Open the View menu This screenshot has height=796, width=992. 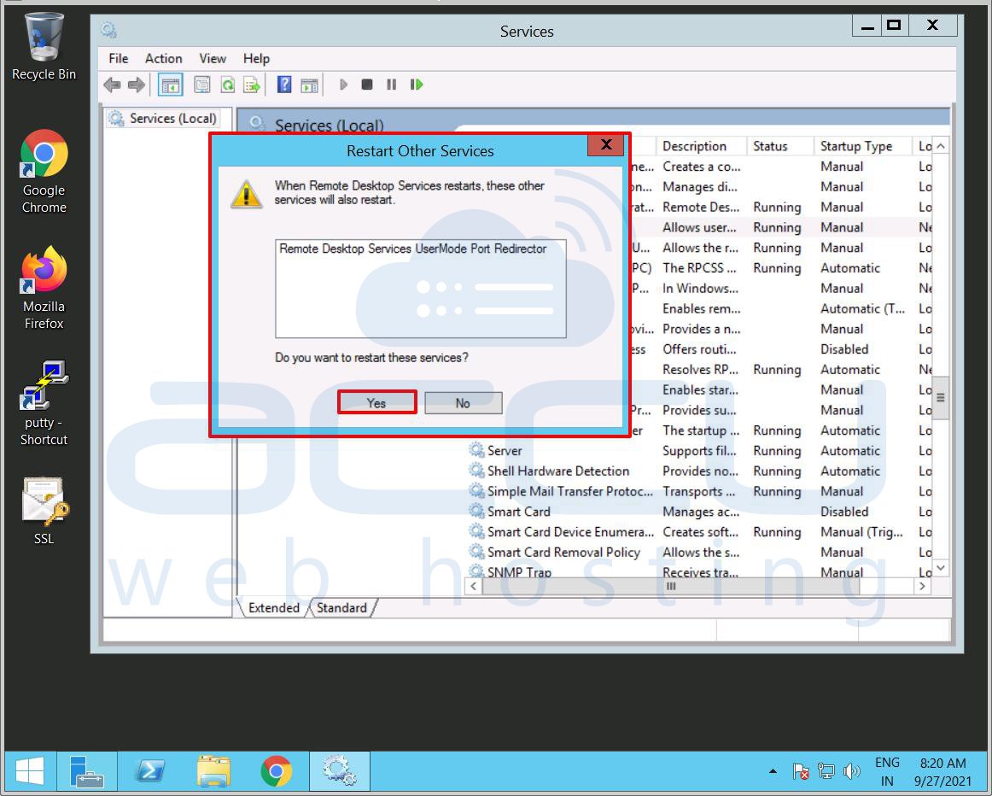click(213, 58)
